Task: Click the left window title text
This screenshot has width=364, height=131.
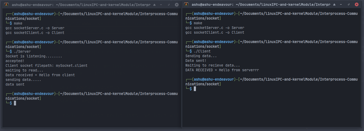Action: [x=81, y=5]
